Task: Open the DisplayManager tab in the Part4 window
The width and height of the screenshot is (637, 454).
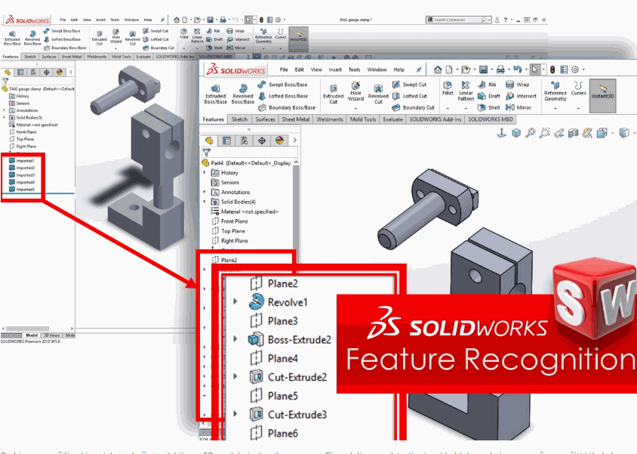Action: pyautogui.click(x=279, y=141)
